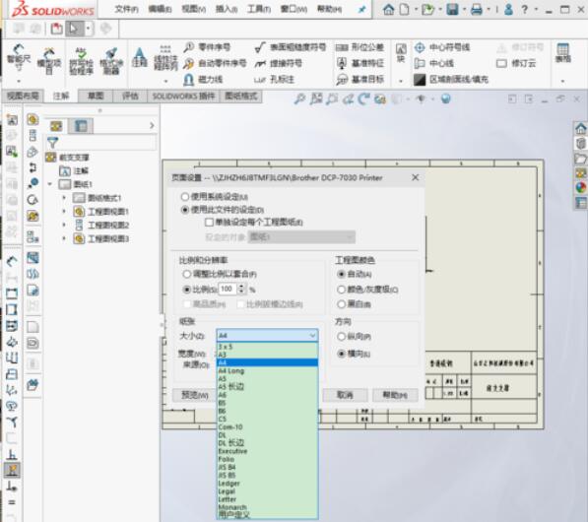588x522 pixels.
Task: Select 'Use this document settings' radio button
Action: click(185, 210)
